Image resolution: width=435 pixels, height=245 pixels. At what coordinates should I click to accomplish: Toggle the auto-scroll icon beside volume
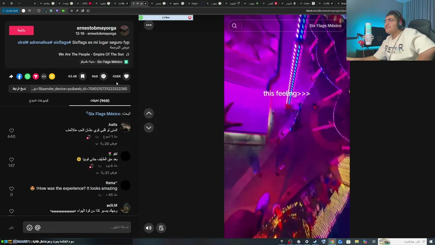tap(161, 228)
